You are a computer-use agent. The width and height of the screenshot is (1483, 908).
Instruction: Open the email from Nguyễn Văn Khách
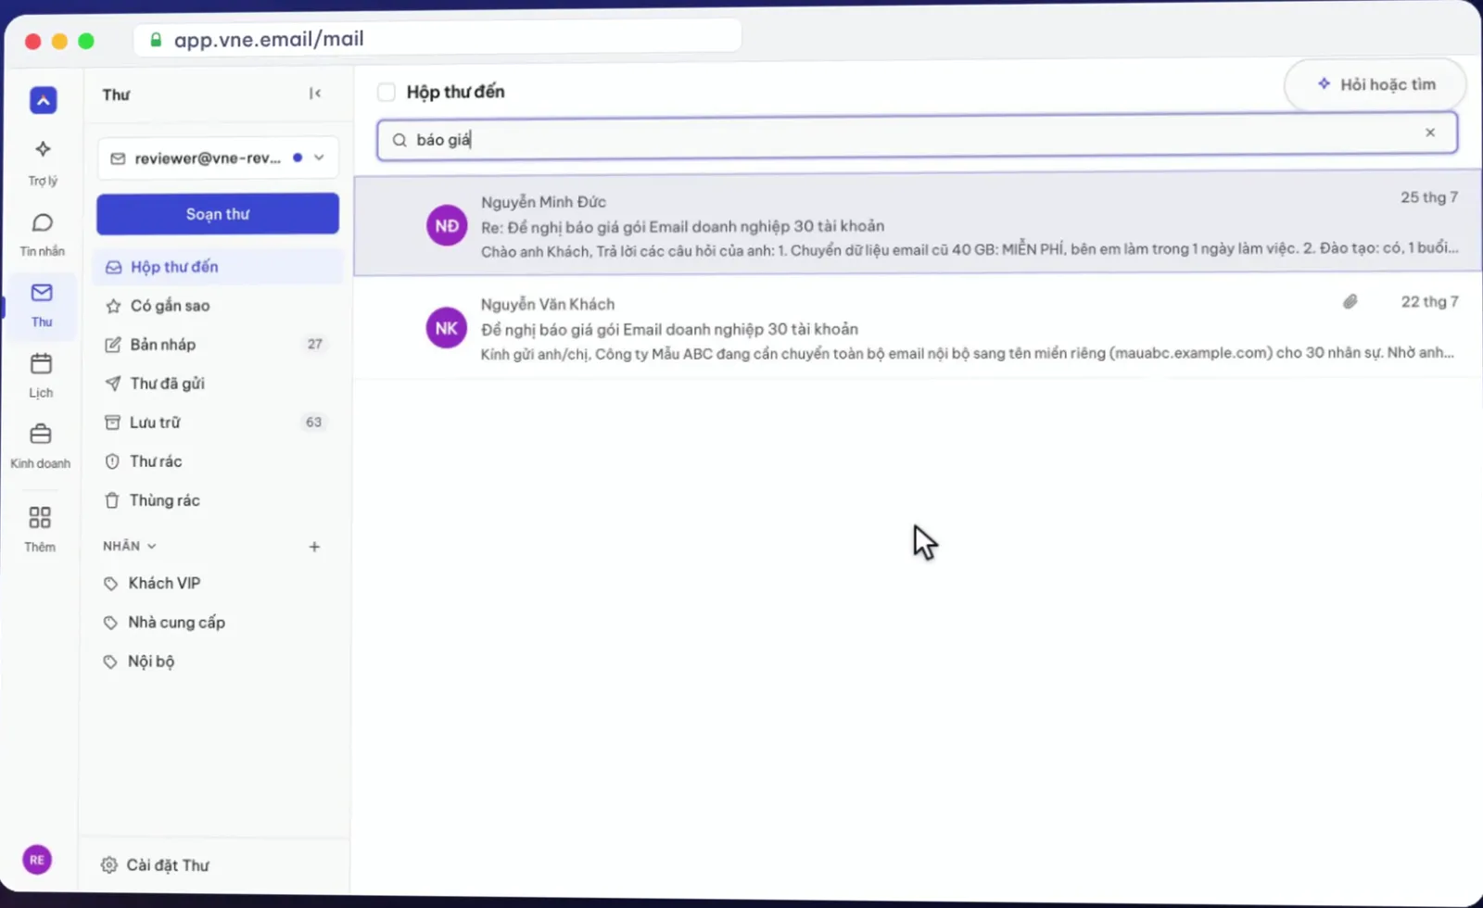tap(918, 328)
